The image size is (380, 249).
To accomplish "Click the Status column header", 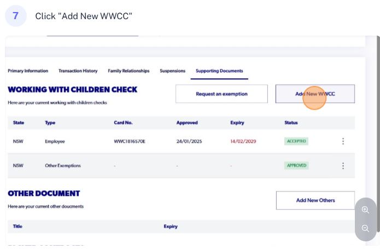I will click(291, 123).
